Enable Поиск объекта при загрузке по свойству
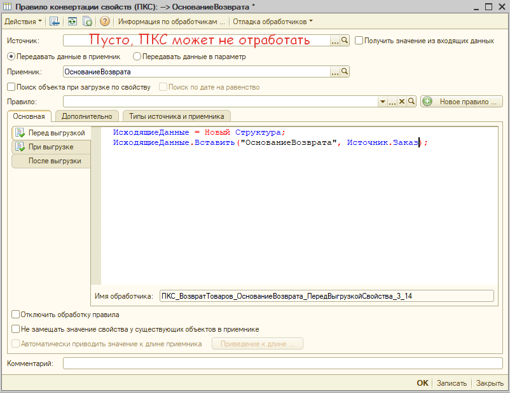 pyautogui.click(x=11, y=87)
